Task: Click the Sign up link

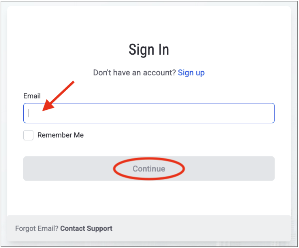Action: coord(191,72)
